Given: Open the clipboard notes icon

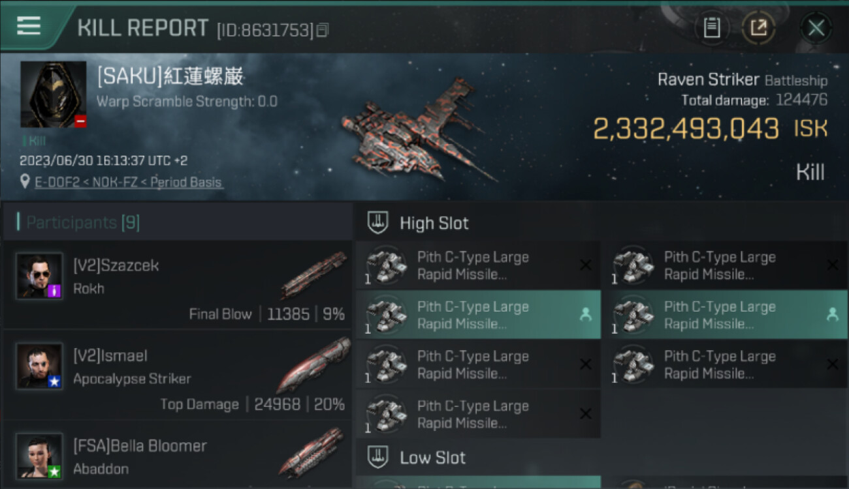Looking at the screenshot, I should coord(712,28).
